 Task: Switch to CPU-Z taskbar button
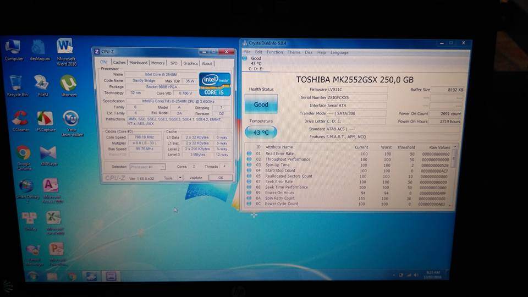(111, 276)
